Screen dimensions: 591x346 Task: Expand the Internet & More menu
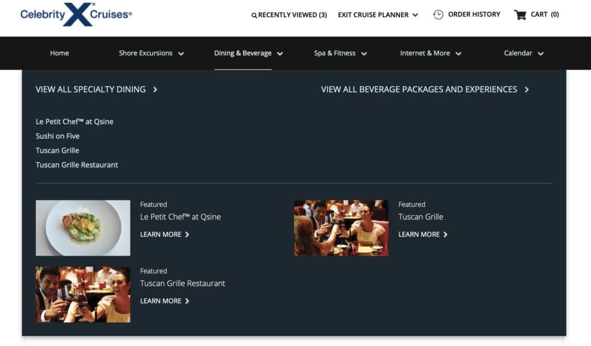tap(458, 54)
